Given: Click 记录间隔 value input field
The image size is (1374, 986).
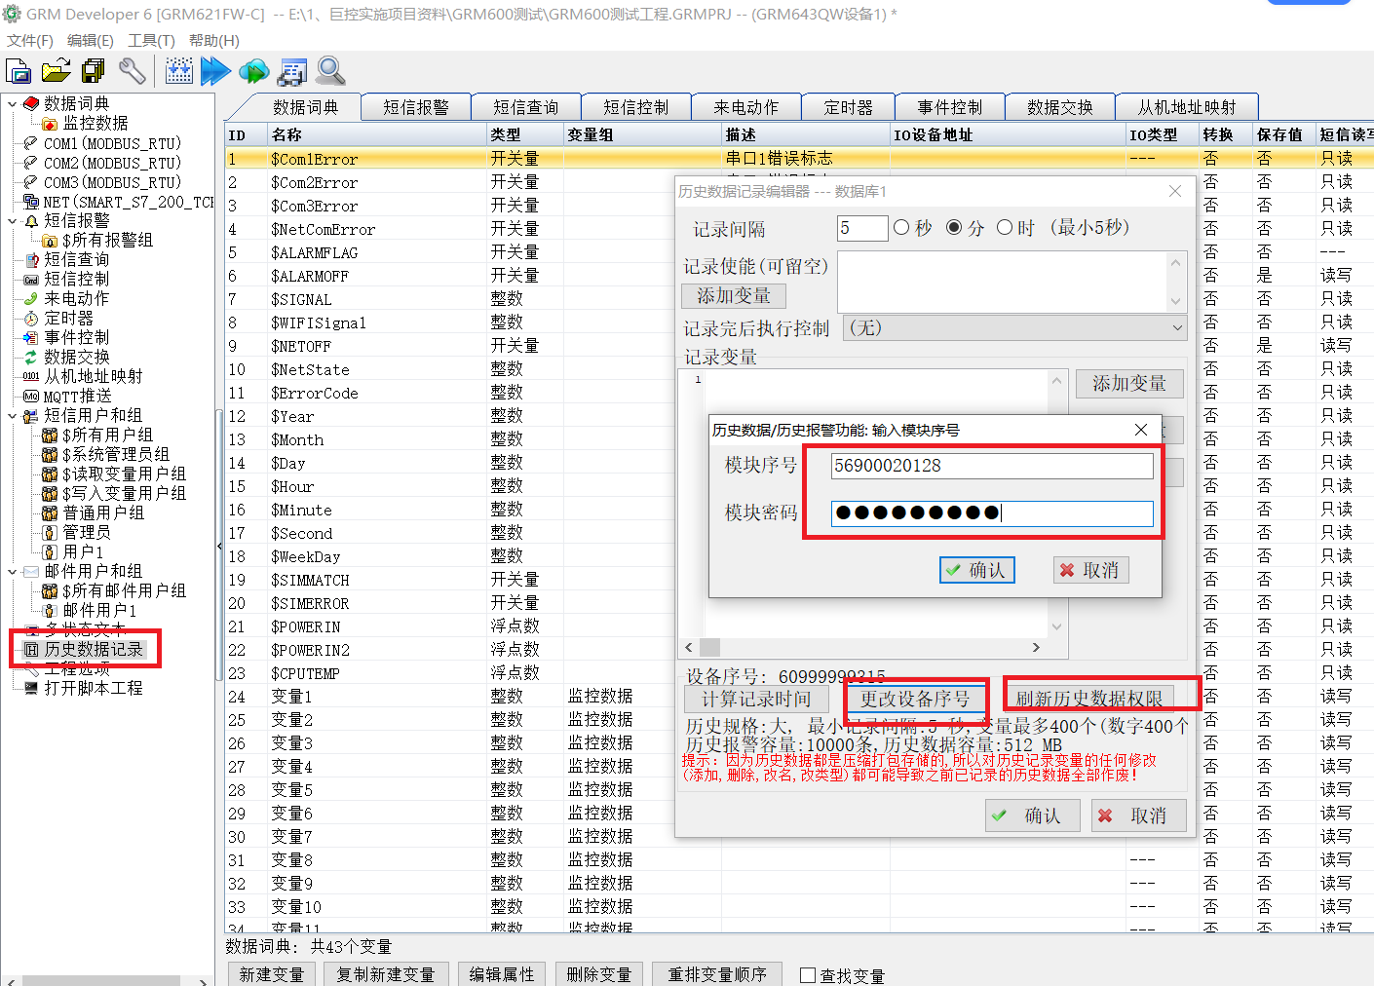Looking at the screenshot, I should (x=862, y=228).
